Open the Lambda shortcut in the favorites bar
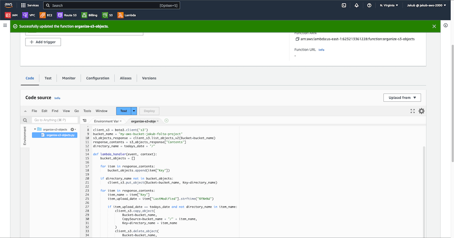The image size is (454, 238). point(127,15)
